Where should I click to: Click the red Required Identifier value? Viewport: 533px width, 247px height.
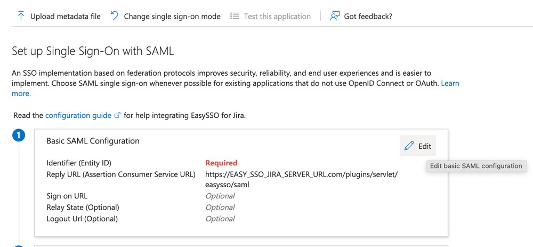coord(221,163)
